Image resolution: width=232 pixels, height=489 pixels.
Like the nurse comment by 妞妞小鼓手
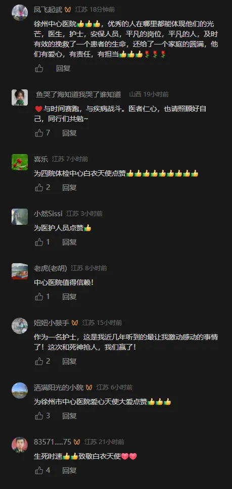click(x=39, y=361)
